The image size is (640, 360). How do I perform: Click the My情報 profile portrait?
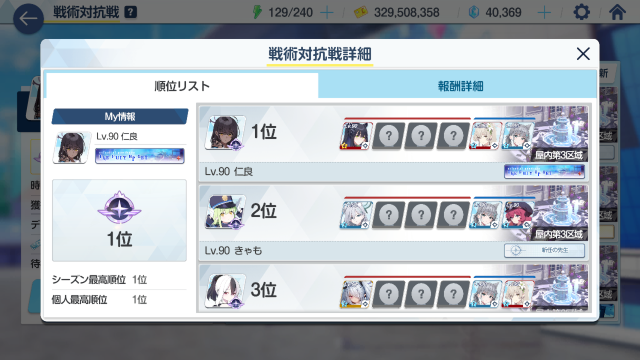pyautogui.click(x=72, y=147)
